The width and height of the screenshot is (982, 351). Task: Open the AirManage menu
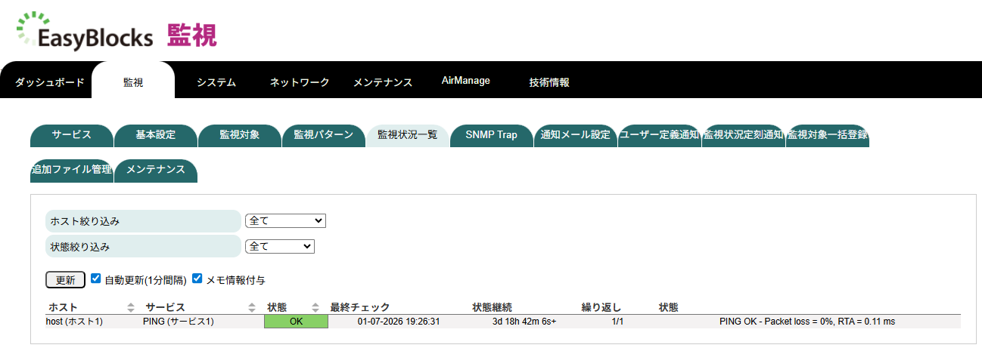466,81
